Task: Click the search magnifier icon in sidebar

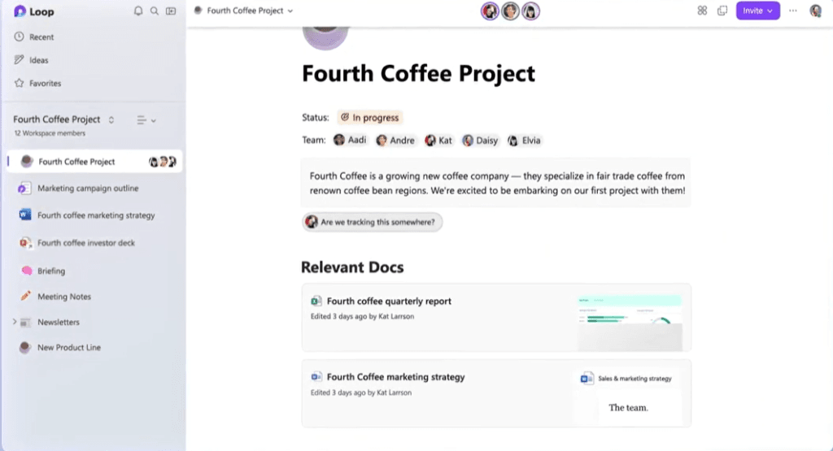Action: 155,11
